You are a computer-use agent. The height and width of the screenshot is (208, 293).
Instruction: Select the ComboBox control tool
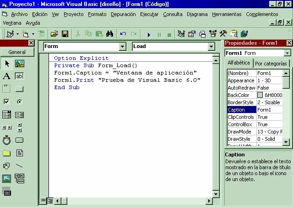(7, 115)
